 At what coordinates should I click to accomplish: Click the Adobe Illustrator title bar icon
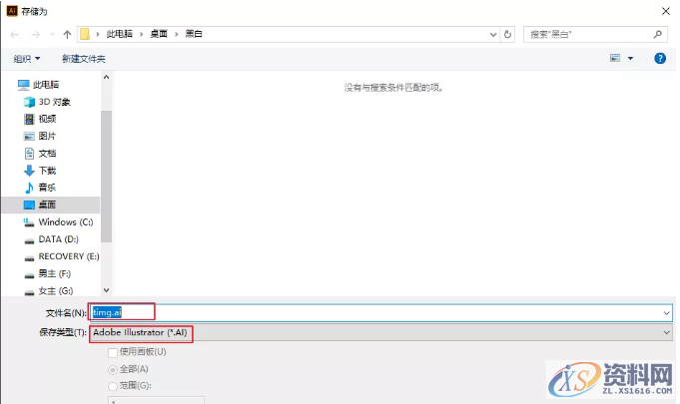(12, 11)
